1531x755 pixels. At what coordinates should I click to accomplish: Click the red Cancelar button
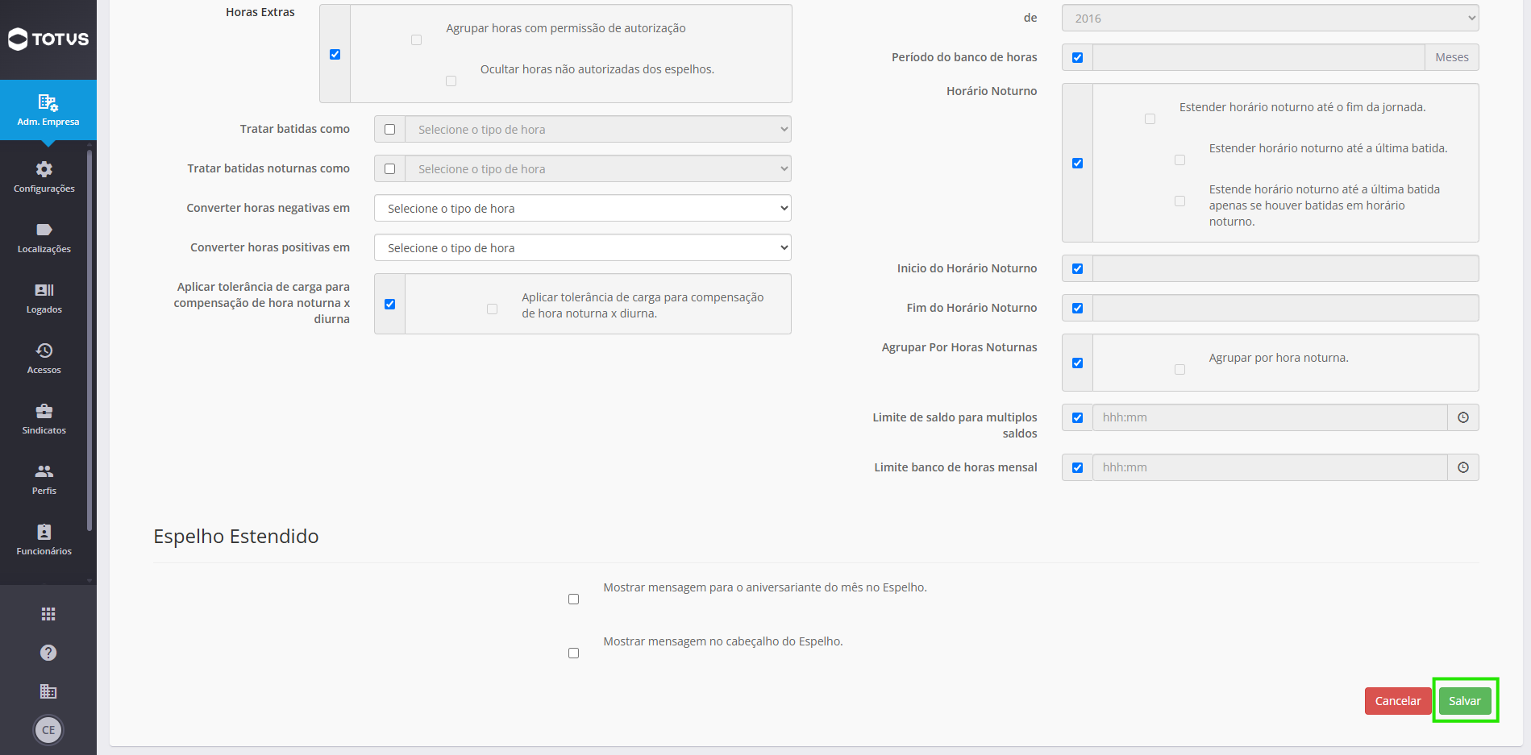click(x=1398, y=701)
